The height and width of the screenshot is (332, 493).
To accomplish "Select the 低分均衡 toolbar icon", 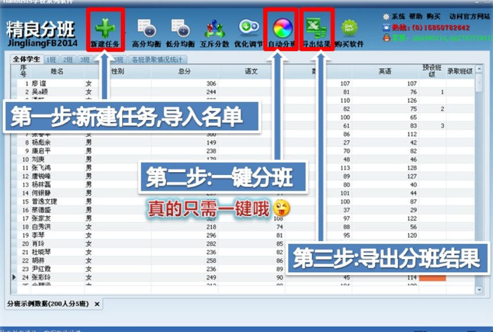I will (180, 28).
